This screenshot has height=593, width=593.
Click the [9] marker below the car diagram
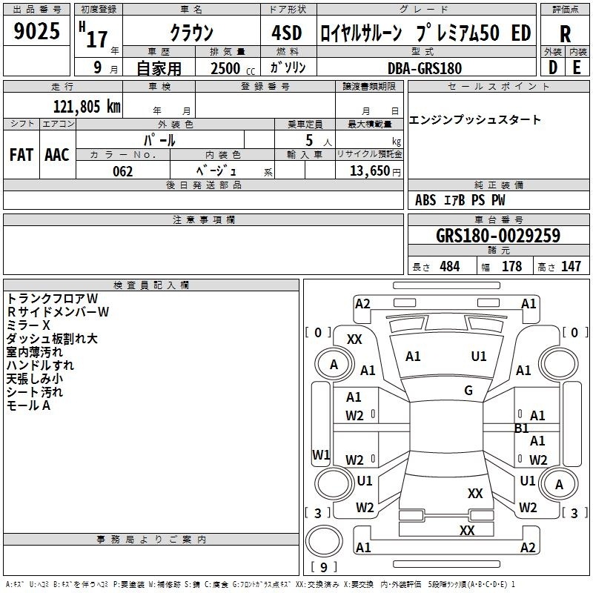click(323, 567)
